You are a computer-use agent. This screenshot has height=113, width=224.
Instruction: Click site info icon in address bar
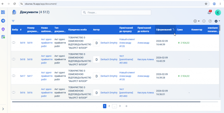point(22,4)
